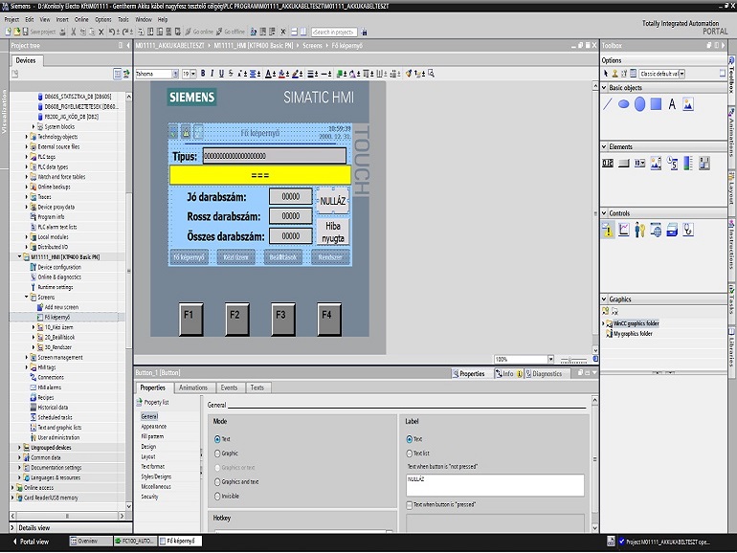
Task: Switch to the Events tab
Action: click(229, 387)
